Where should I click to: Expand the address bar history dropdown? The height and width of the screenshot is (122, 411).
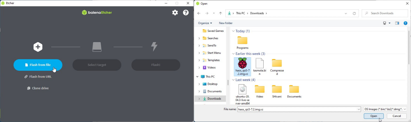[x=346, y=13]
